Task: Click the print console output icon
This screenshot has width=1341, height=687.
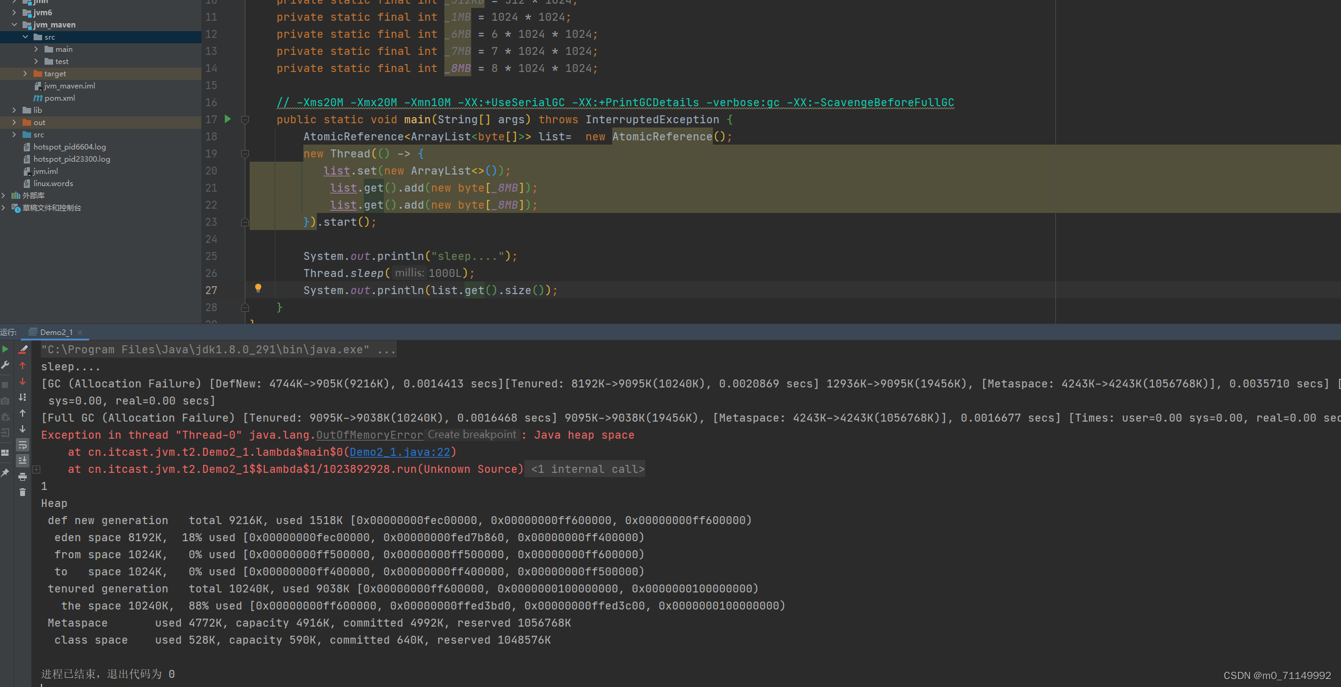Action: coord(23,477)
